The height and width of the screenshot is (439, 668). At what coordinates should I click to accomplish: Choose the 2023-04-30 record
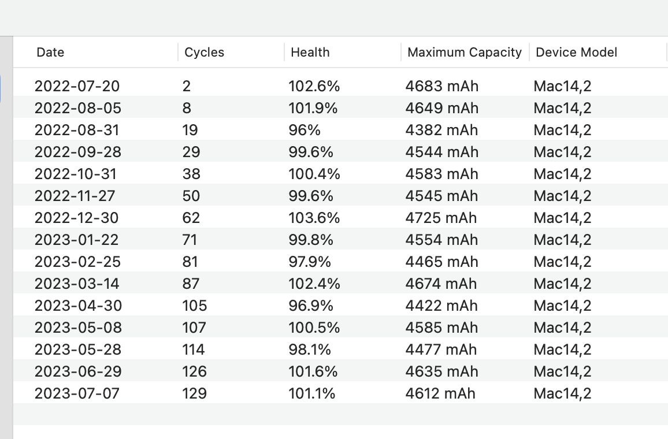coord(77,306)
